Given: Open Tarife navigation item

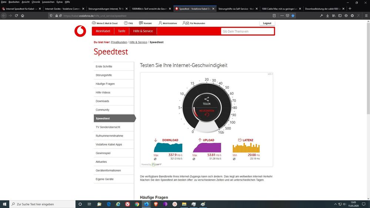Looking at the screenshot, I should [122, 31].
